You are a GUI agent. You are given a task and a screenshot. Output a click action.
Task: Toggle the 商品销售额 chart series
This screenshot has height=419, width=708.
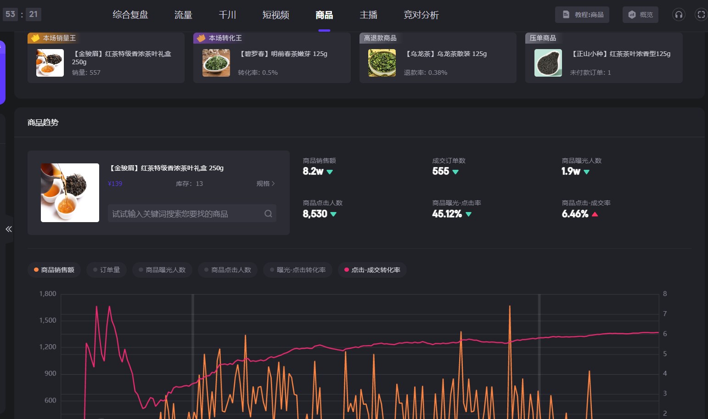tap(54, 270)
